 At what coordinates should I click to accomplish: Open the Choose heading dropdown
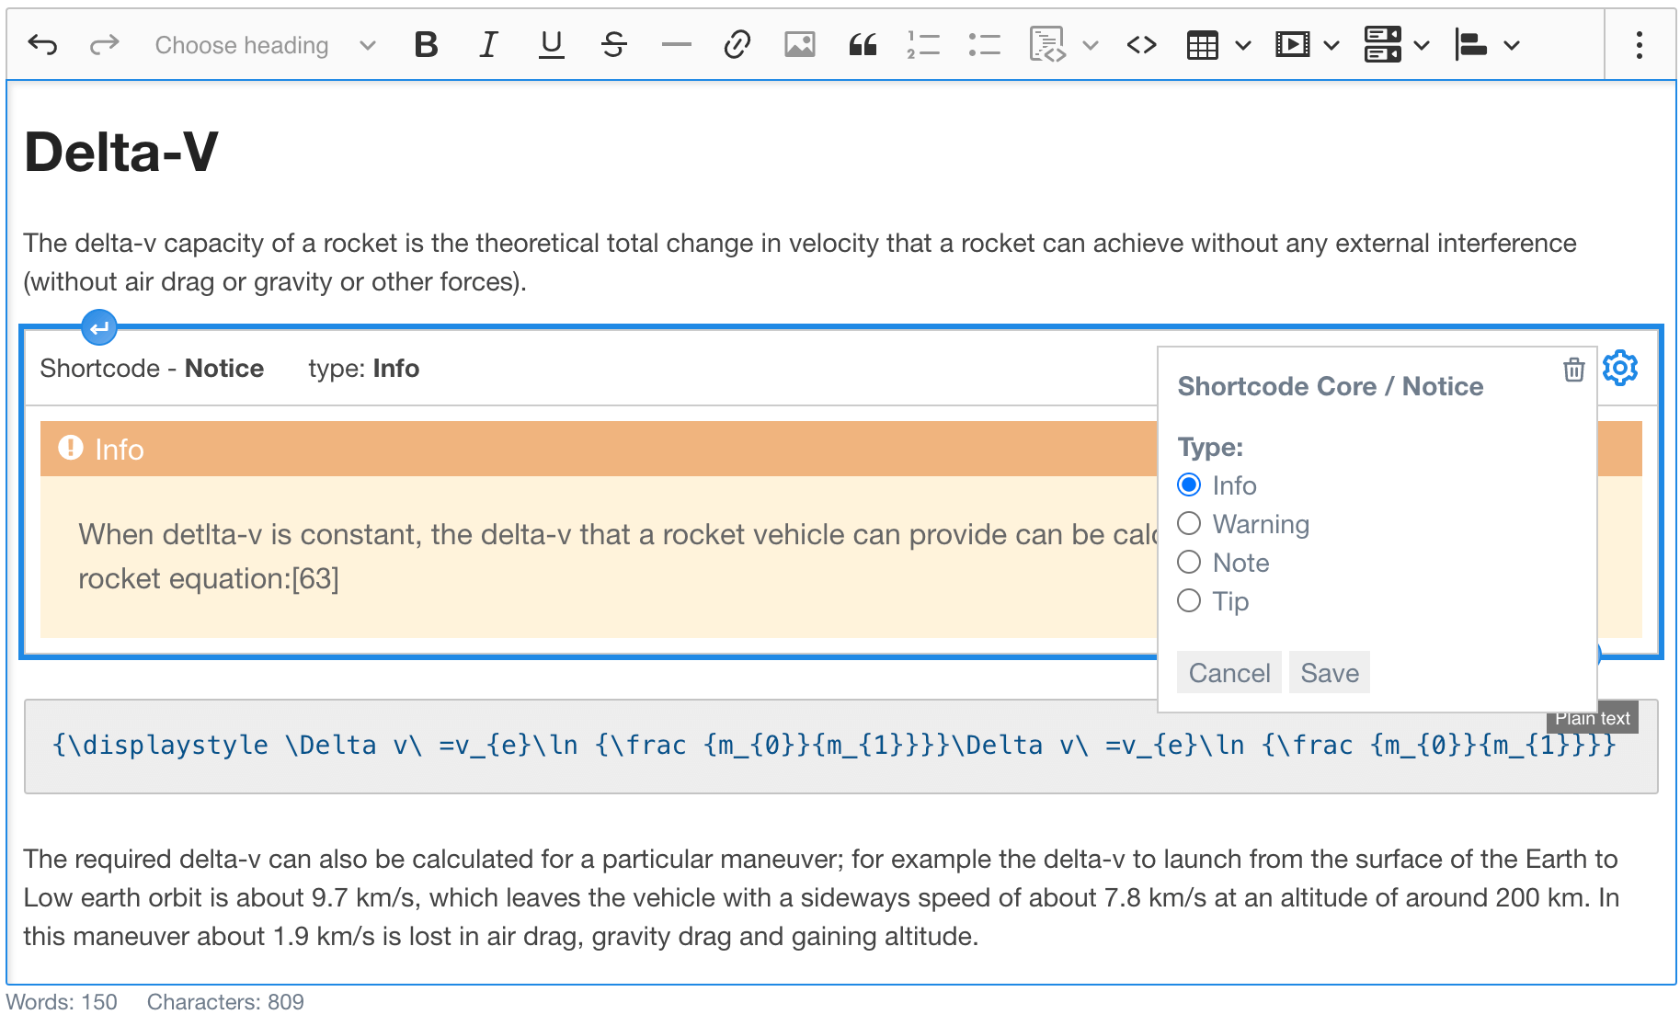coord(265,44)
